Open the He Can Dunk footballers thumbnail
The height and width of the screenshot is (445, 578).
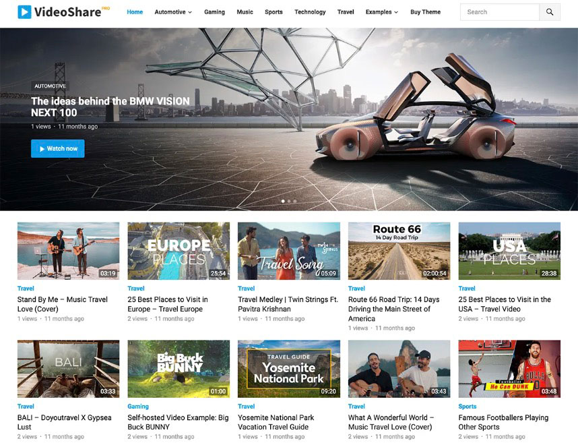pos(509,369)
